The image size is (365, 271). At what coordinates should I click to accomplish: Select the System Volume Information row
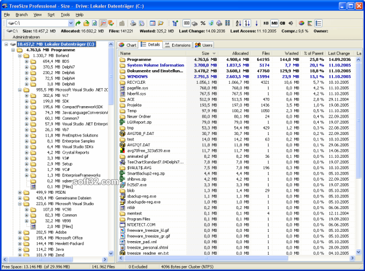point(236,65)
